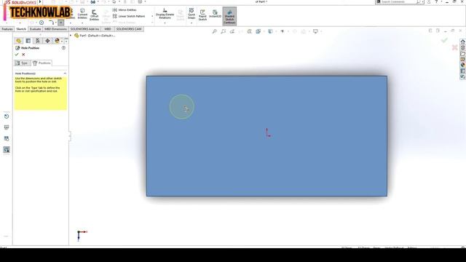Select the sketch fillet tool icon

tap(51, 23)
